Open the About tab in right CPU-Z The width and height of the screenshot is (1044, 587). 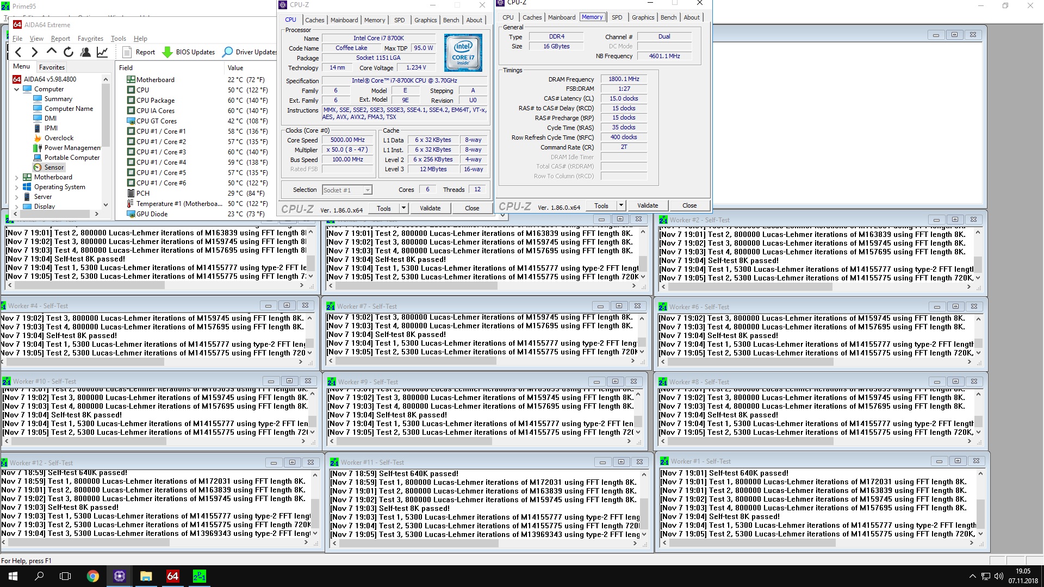tap(691, 17)
